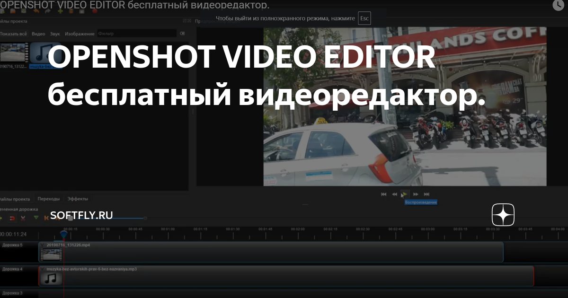Clear the filter field with the X icon
This screenshot has height=298, width=568.
click(183, 34)
